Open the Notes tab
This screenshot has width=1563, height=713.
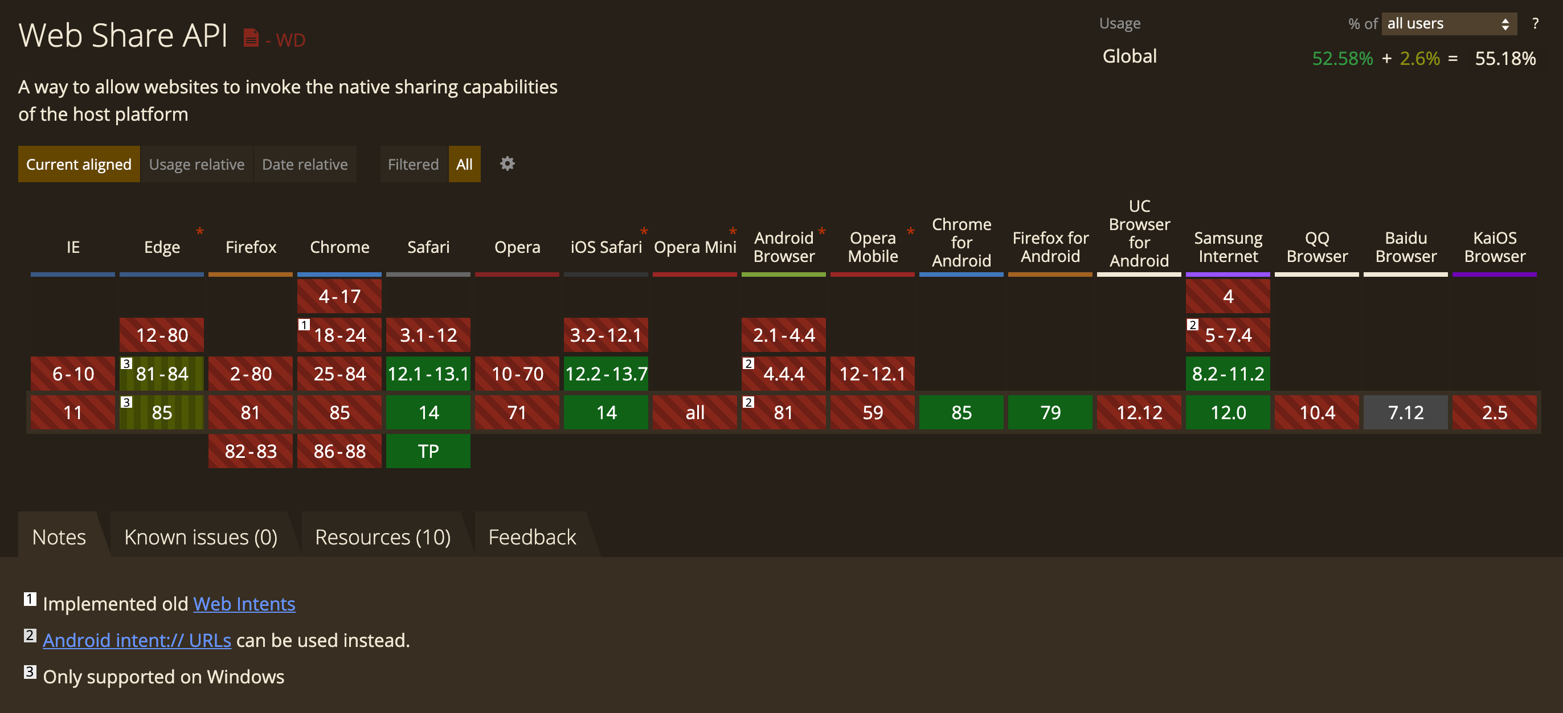click(x=59, y=536)
